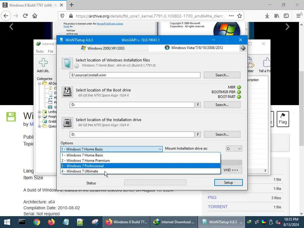
Task: Edit the Boot drive path field
Action: tap(132, 105)
